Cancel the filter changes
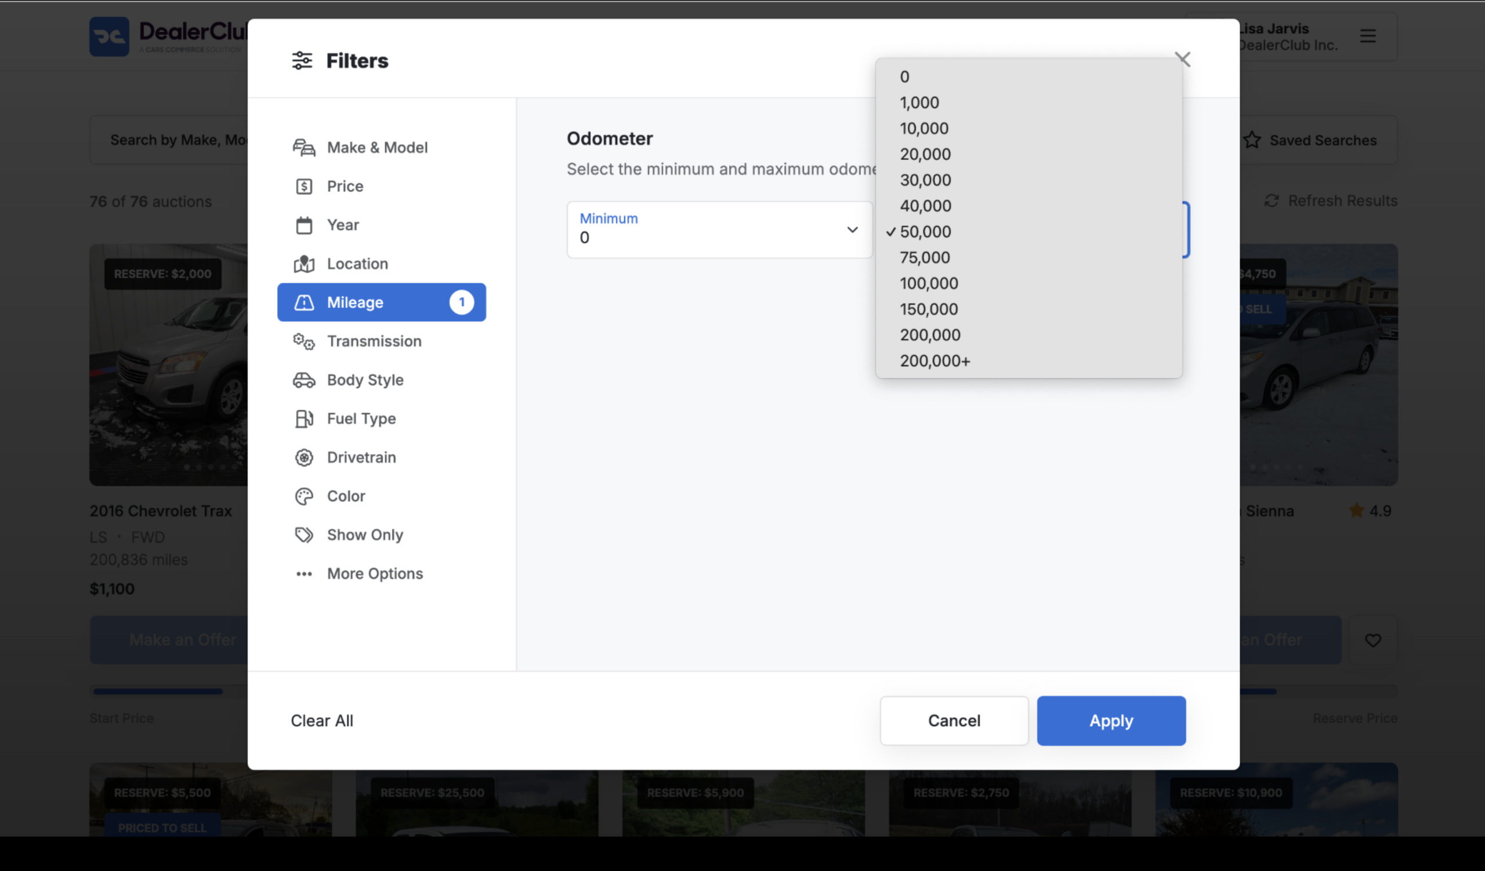This screenshot has width=1485, height=871. point(954,720)
